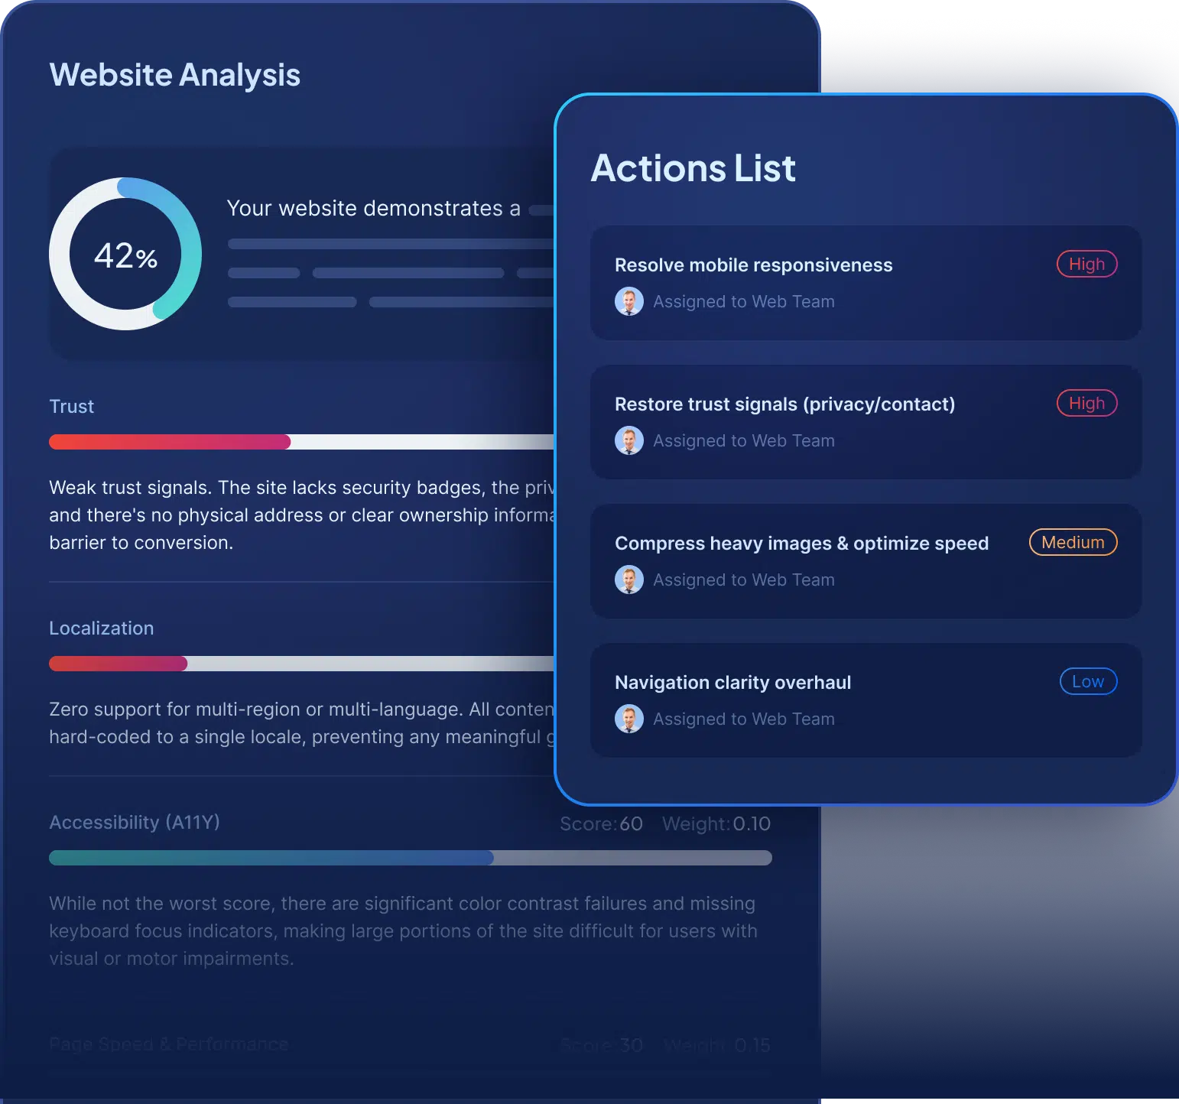Image resolution: width=1179 pixels, height=1104 pixels.
Task: Open Restore trust signals (privacy/contact) action
Action: pyautogui.click(x=784, y=404)
